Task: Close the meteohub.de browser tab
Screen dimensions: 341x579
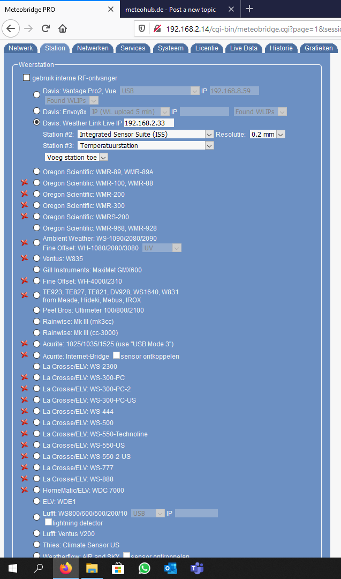Action: 231,9
